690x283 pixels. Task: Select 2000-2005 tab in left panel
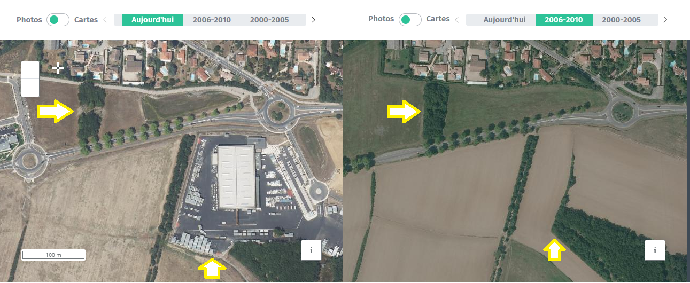tap(269, 20)
